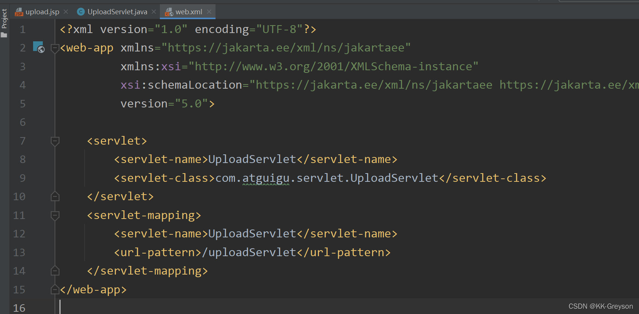Click version="5.0" attribute

point(164,104)
